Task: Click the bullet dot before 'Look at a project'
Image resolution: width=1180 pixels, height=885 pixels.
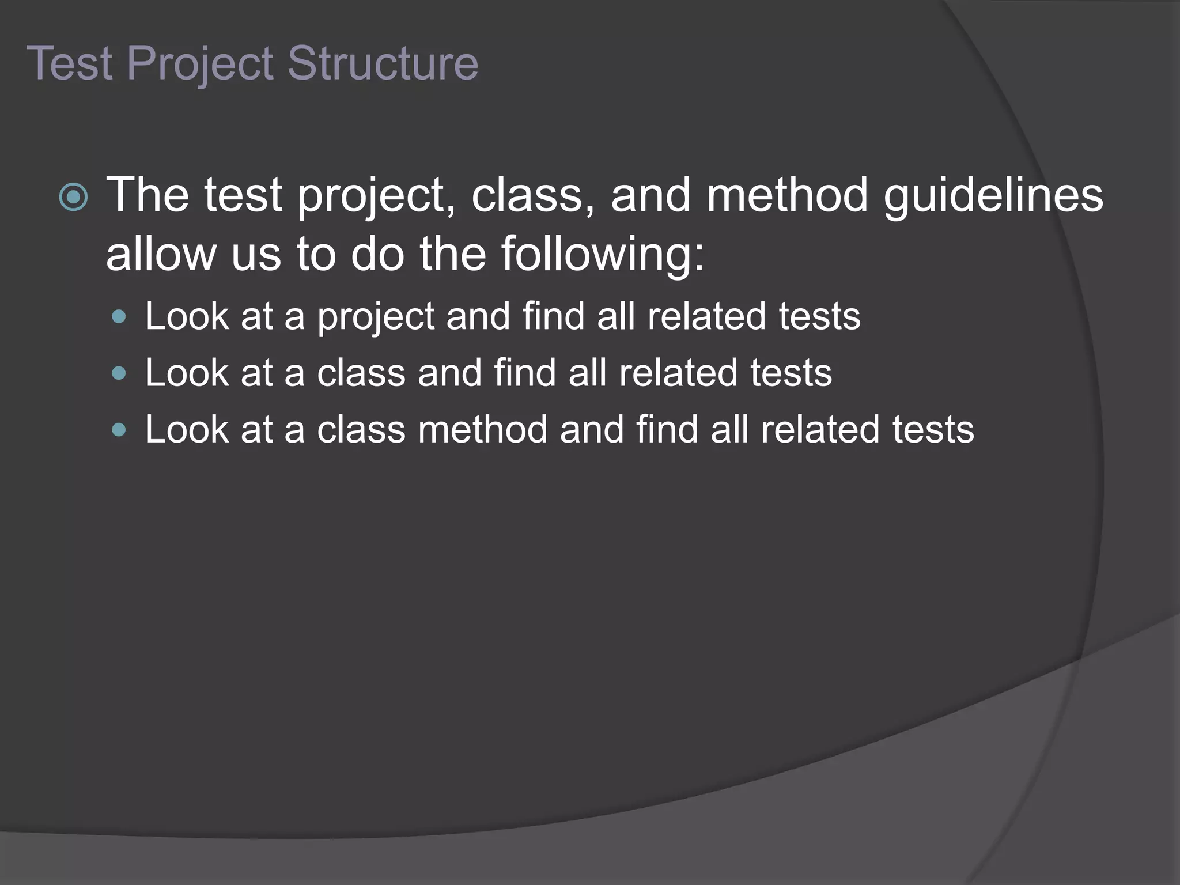Action: tap(119, 316)
